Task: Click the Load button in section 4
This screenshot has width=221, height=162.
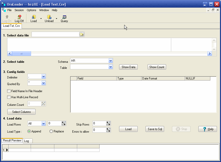Action: click(128, 129)
